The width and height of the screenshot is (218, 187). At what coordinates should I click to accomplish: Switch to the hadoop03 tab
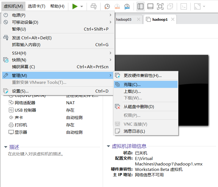pos(123,20)
